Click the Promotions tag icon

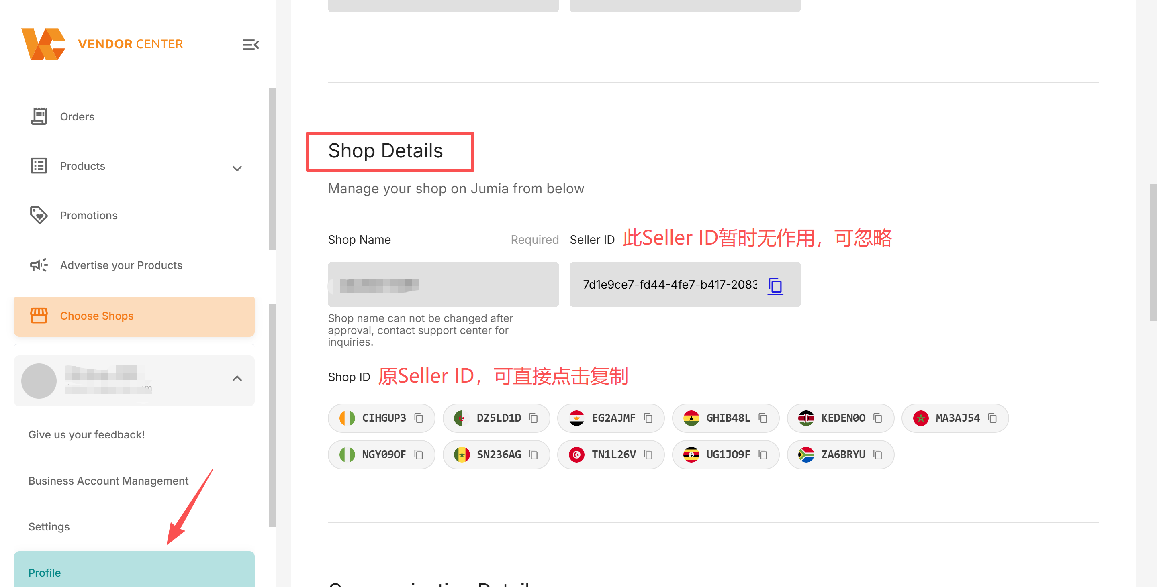[x=39, y=215]
